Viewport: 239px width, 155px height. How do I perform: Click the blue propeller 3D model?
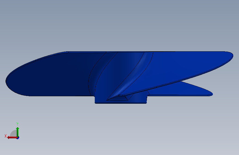tap(119, 77)
